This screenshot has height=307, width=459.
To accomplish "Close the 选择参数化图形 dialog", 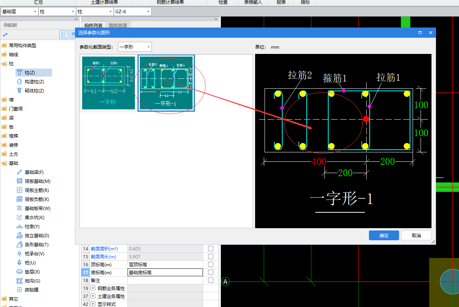I will [430, 33].
